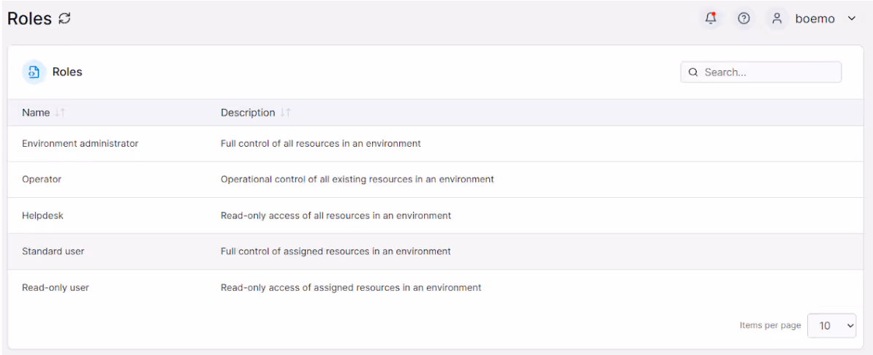The height and width of the screenshot is (355, 873).
Task: Open the help question mark icon
Action: tap(744, 18)
